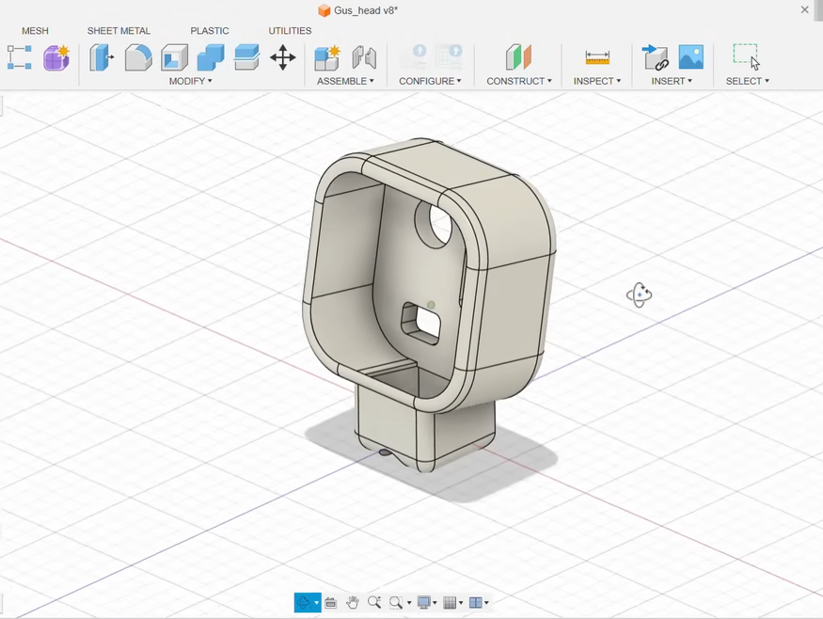Expand the Orbit type dropdown arrow
The height and width of the screenshot is (619, 823).
[x=316, y=603]
